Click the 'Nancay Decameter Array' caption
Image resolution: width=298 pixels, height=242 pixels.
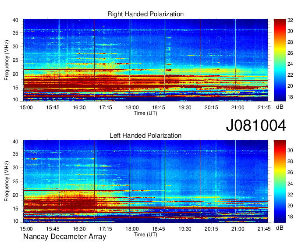coord(64,237)
